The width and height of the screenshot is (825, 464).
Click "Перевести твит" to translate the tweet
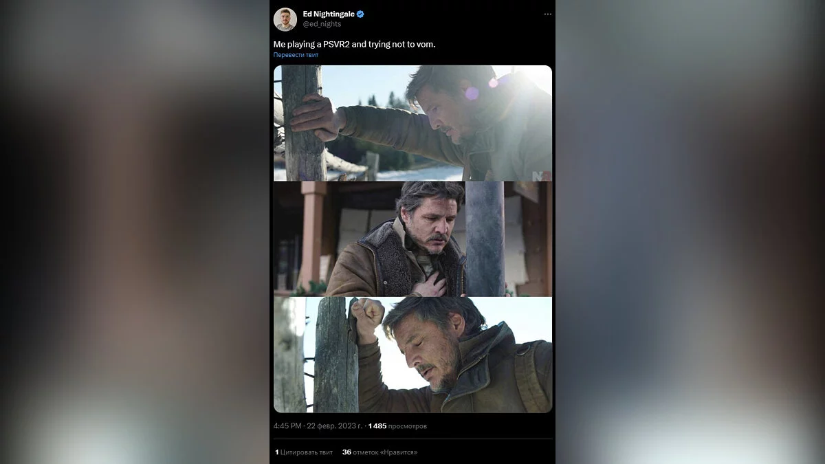(x=296, y=55)
